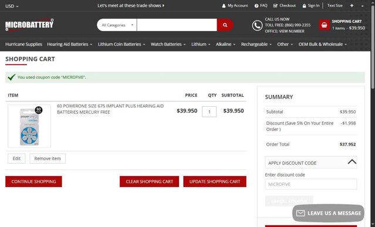This screenshot has height=227, width=375.
Task: Decrease text size with the minus icon
Action: (362, 6)
